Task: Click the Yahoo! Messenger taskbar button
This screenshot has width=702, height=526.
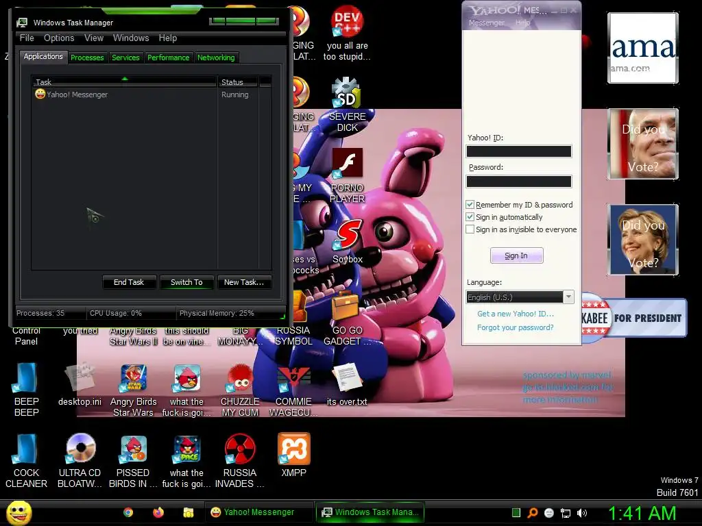Action: (x=259, y=512)
